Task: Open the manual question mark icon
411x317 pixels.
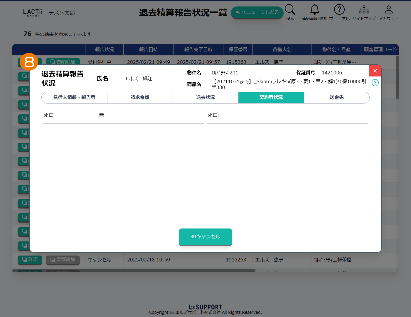Action: click(339, 10)
